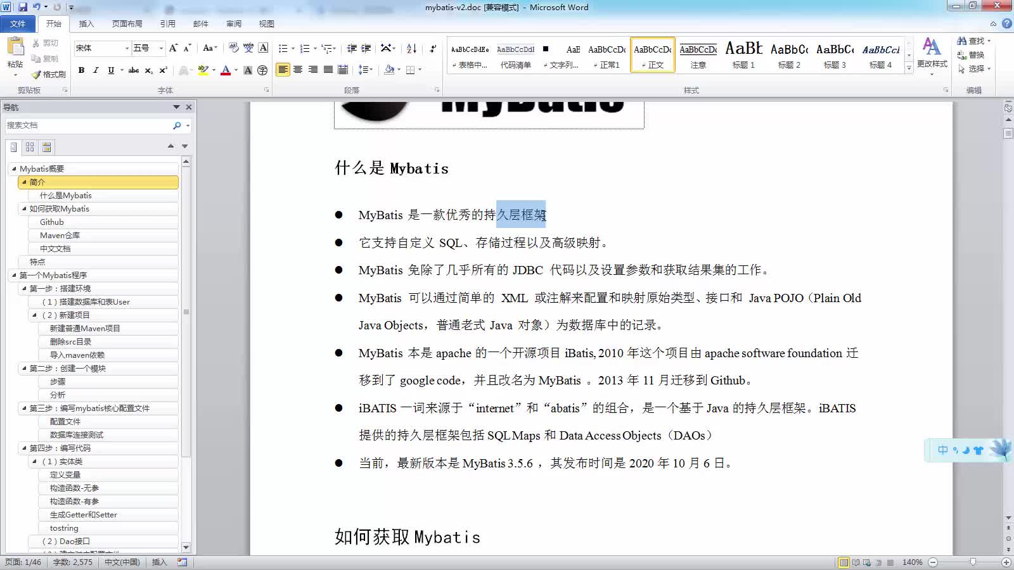Open the font name (宋体) dropdown

127,48
